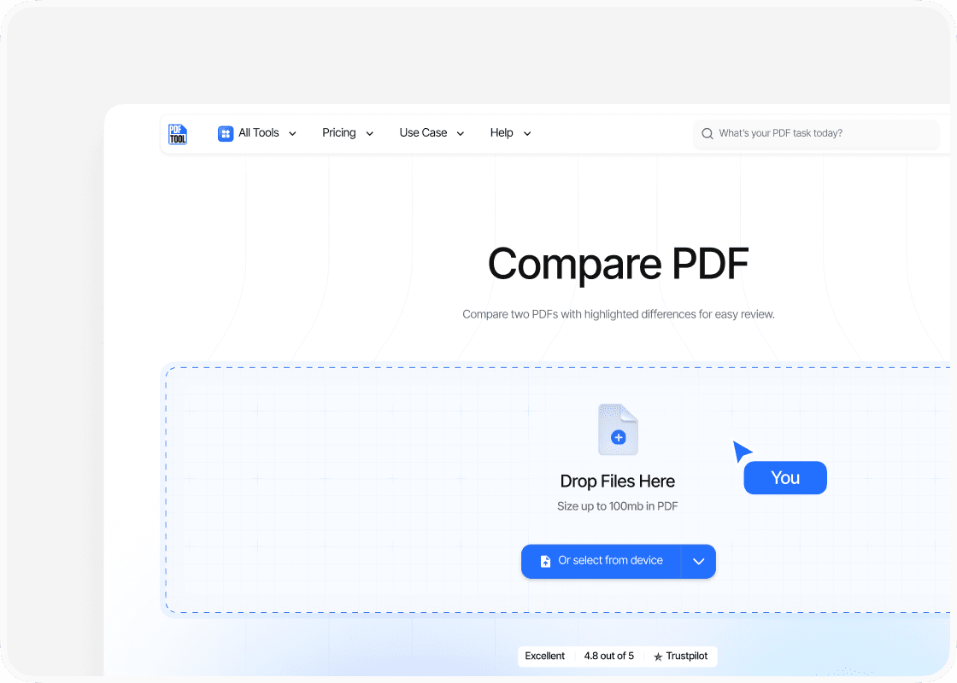Viewport: 957px width, 683px height.
Task: Click the Drop Files Here text
Action: (x=618, y=482)
